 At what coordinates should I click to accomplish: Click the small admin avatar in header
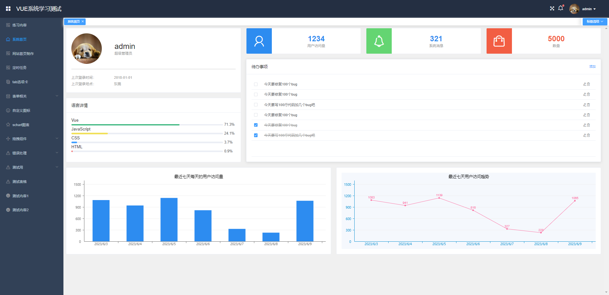pyautogui.click(x=574, y=9)
